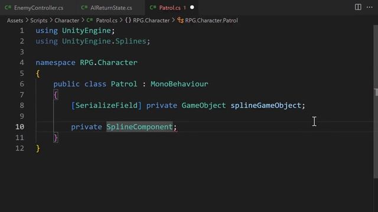Click the highlighted SplineComponent text
This screenshot has width=378, height=212.
point(139,127)
